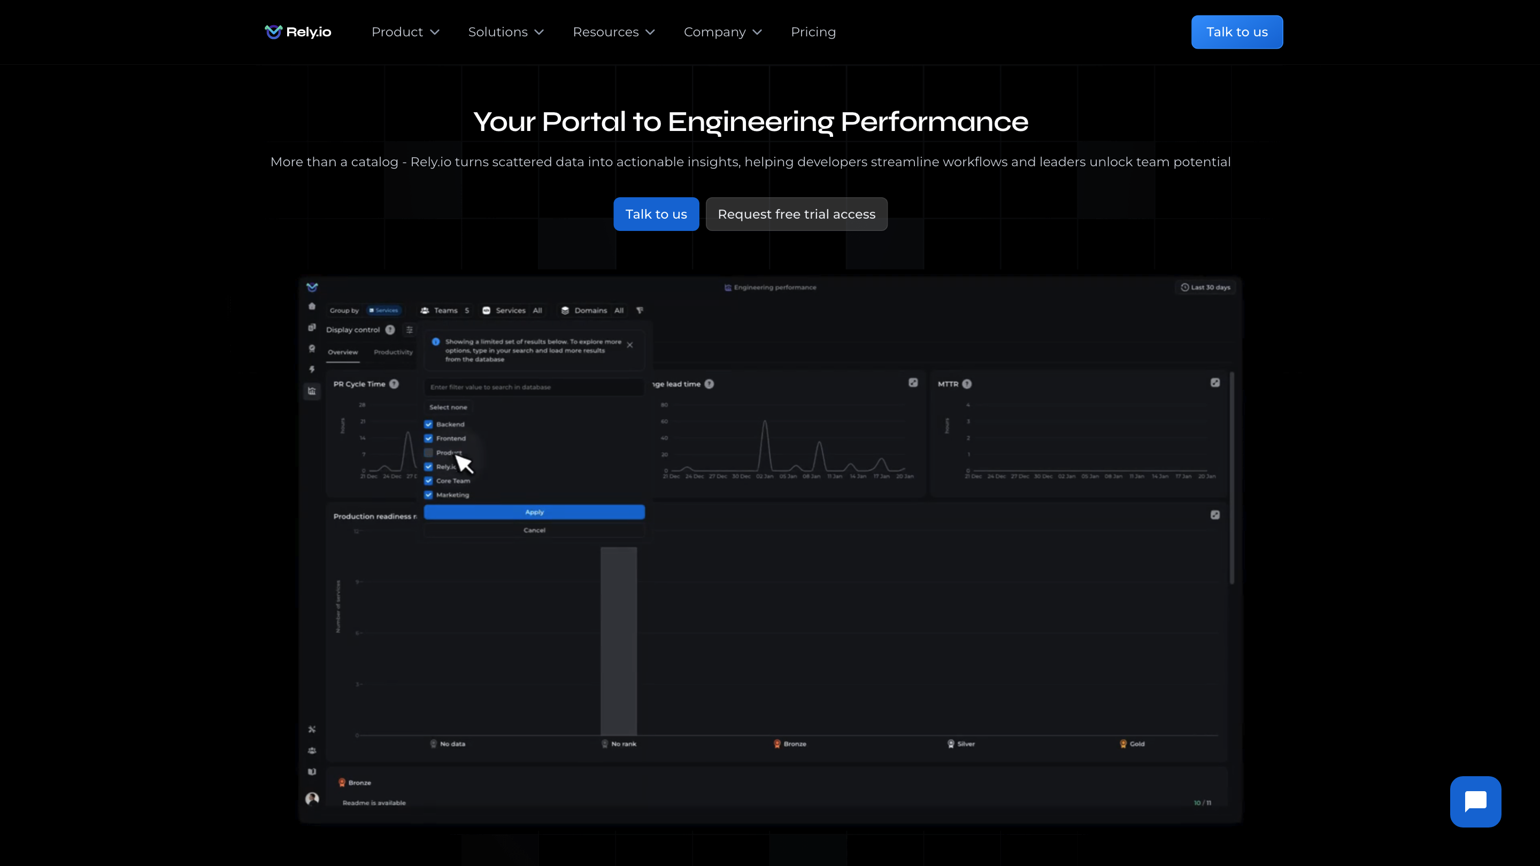Click the Rely.io logo
This screenshot has height=866, width=1540.
click(x=298, y=32)
